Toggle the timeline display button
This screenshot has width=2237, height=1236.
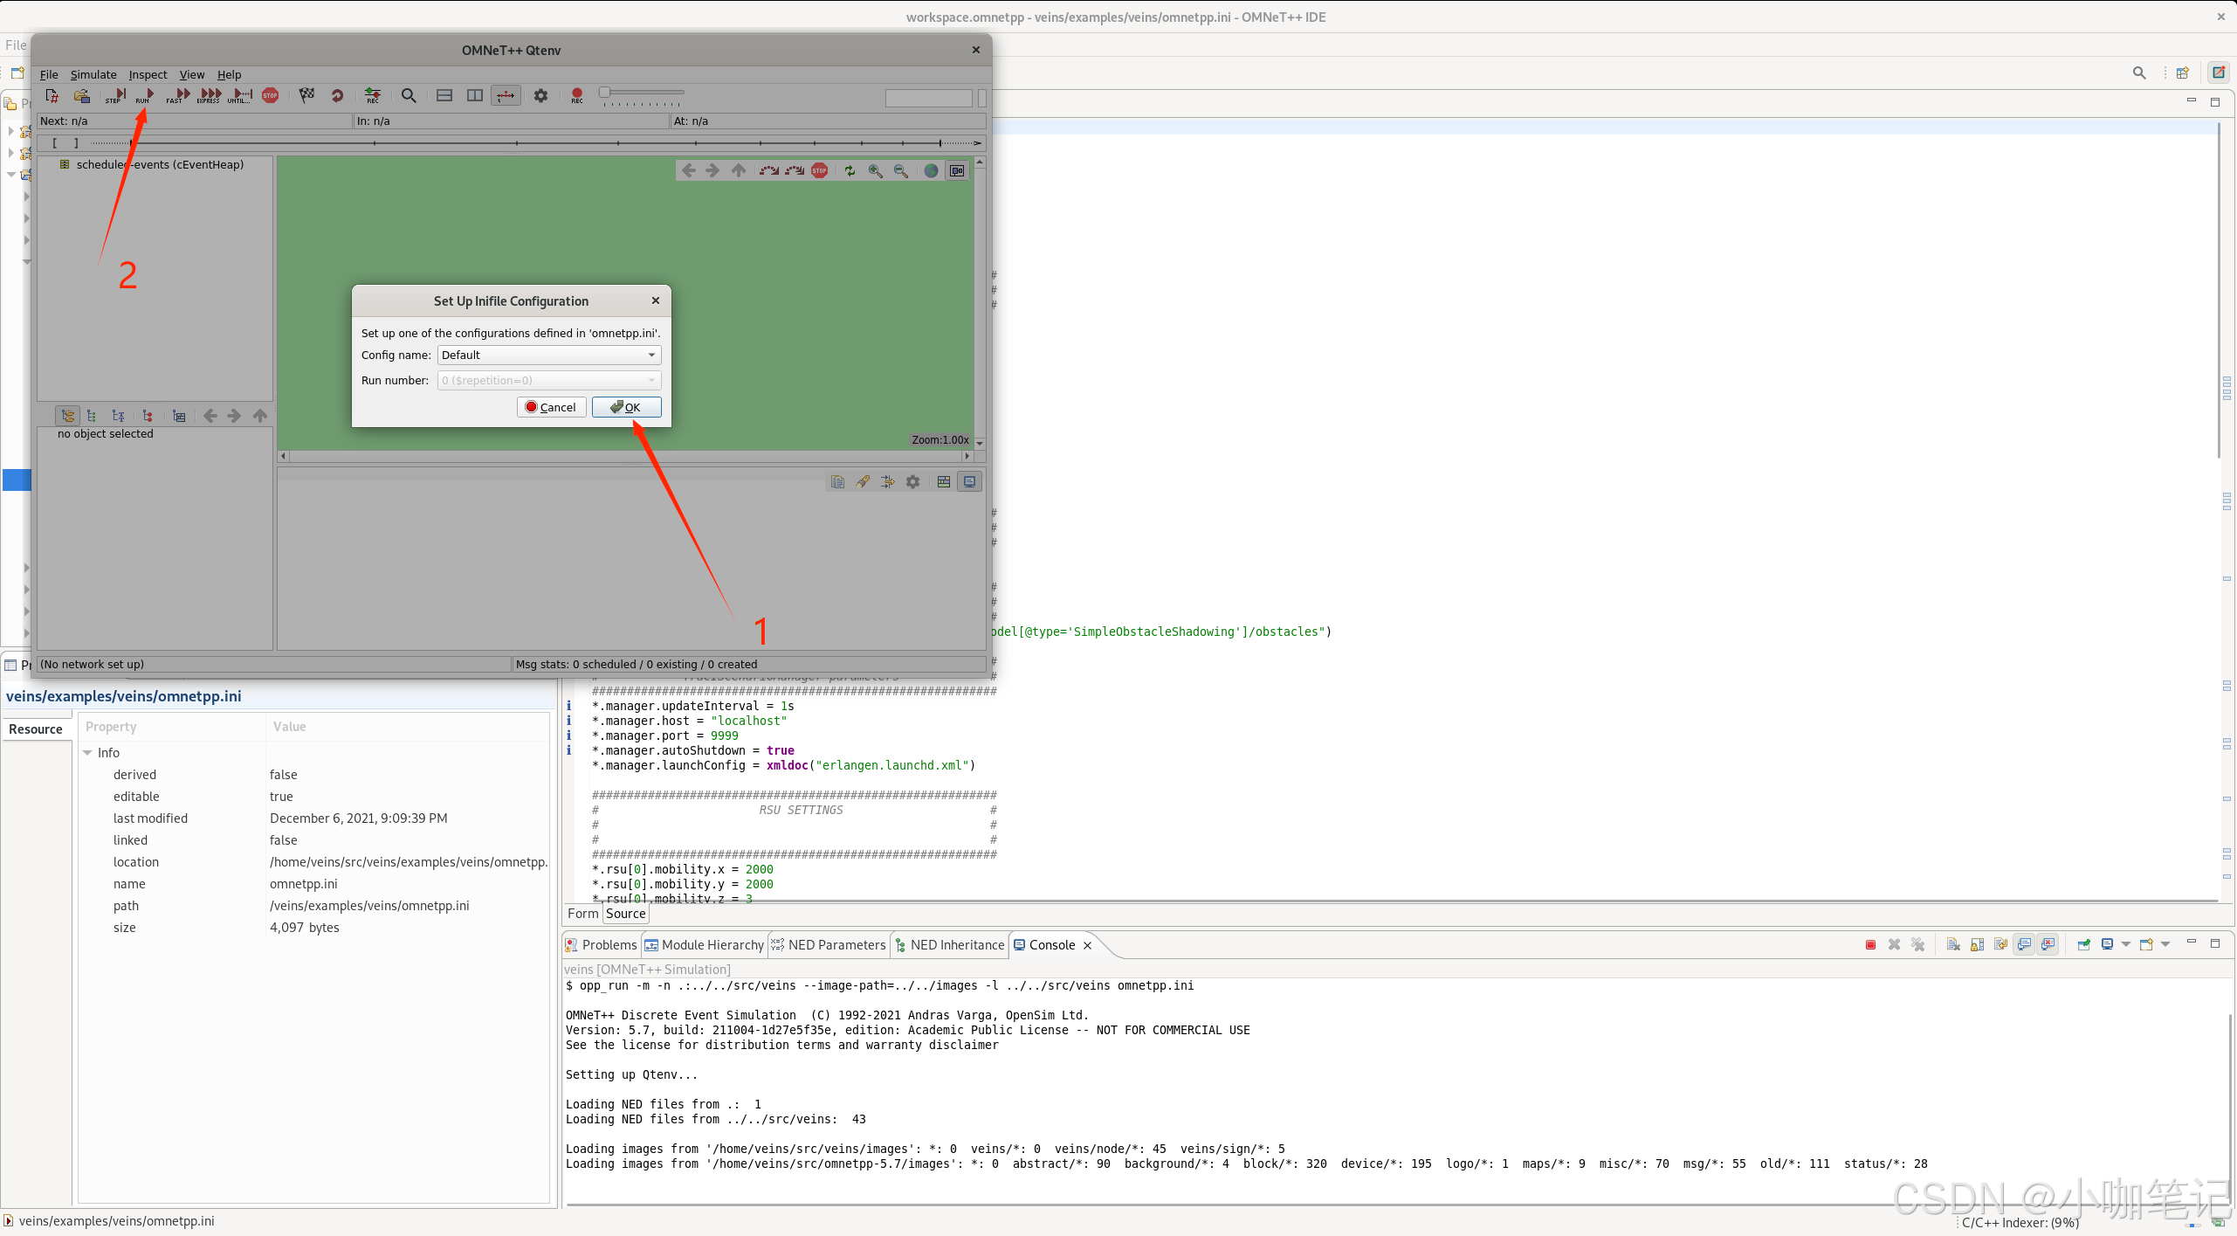coord(506,95)
